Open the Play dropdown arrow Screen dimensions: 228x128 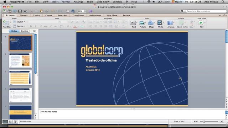(205, 23)
